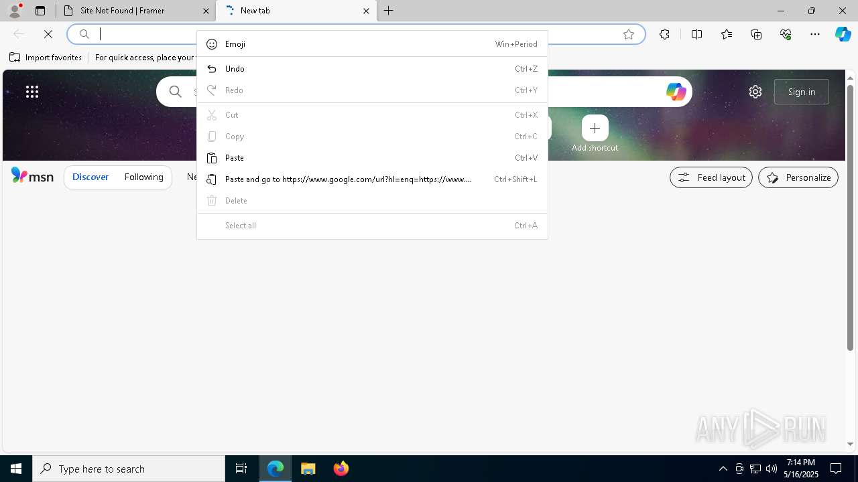Switch to Site Not Found Framer tab
The height and width of the screenshot is (482, 858).
[136, 11]
